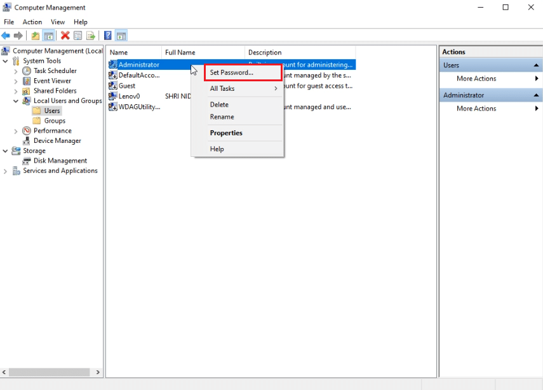Collapse the Storage tree node
Image resolution: width=543 pixels, height=390 pixels.
coord(5,151)
